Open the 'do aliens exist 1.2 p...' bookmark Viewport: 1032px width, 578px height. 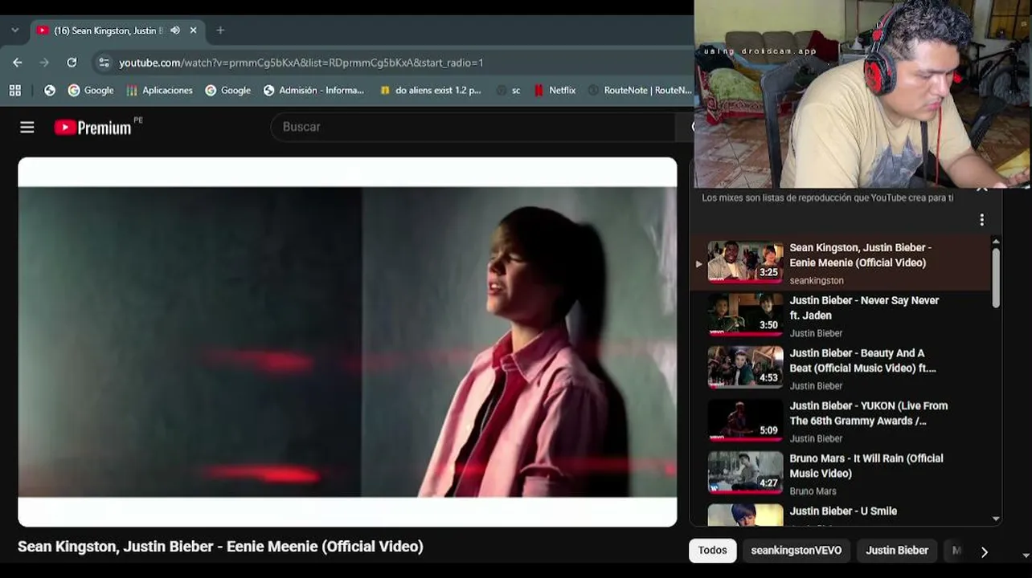coord(430,91)
